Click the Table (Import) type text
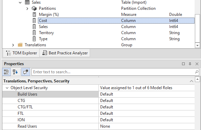The image size is (201, 130). [x=134, y=2]
